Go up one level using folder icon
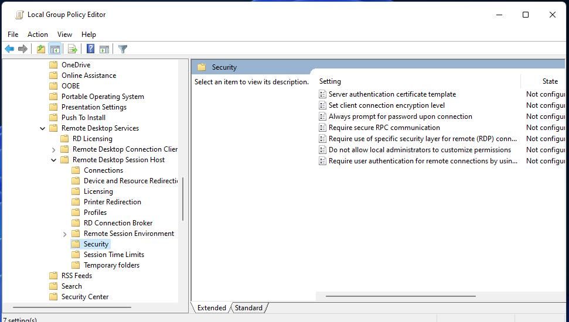This screenshot has width=569, height=322. click(x=40, y=49)
